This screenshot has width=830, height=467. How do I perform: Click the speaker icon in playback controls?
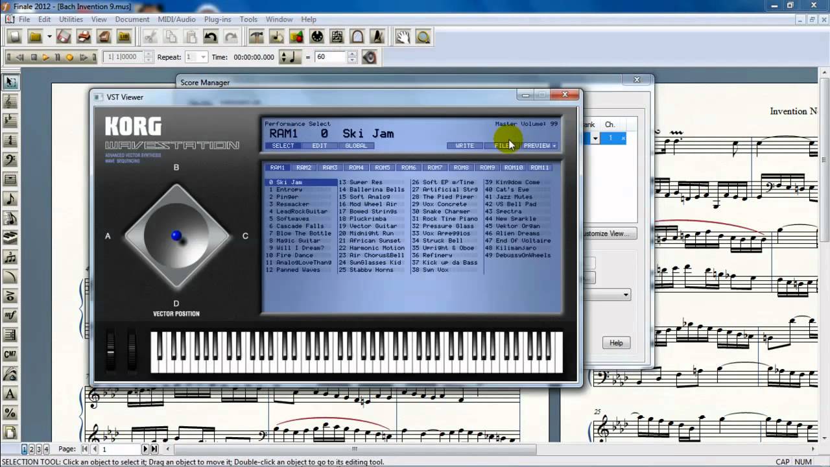pos(370,57)
